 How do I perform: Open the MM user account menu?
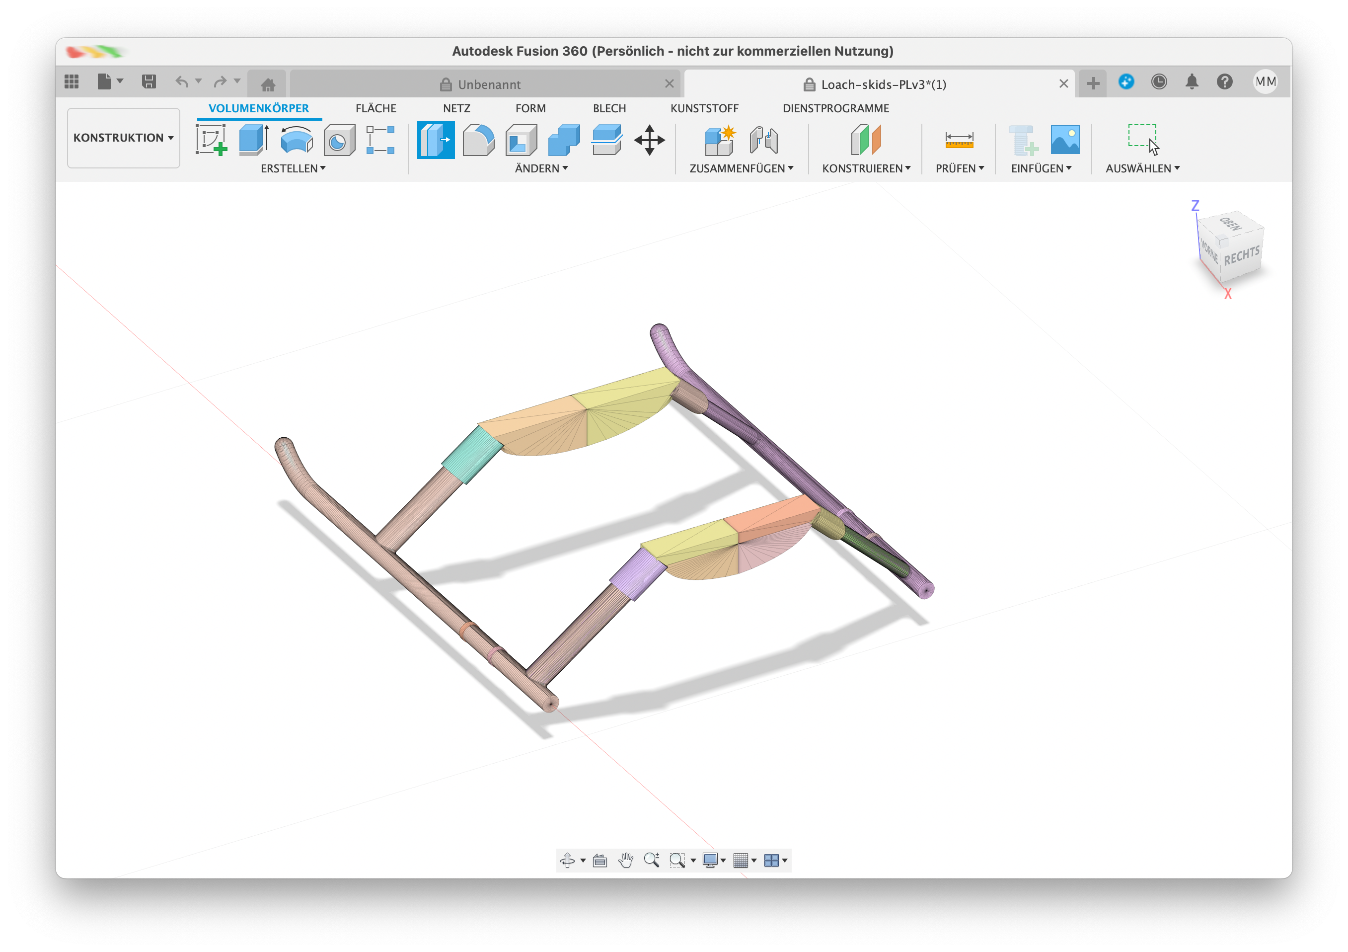1266,81
